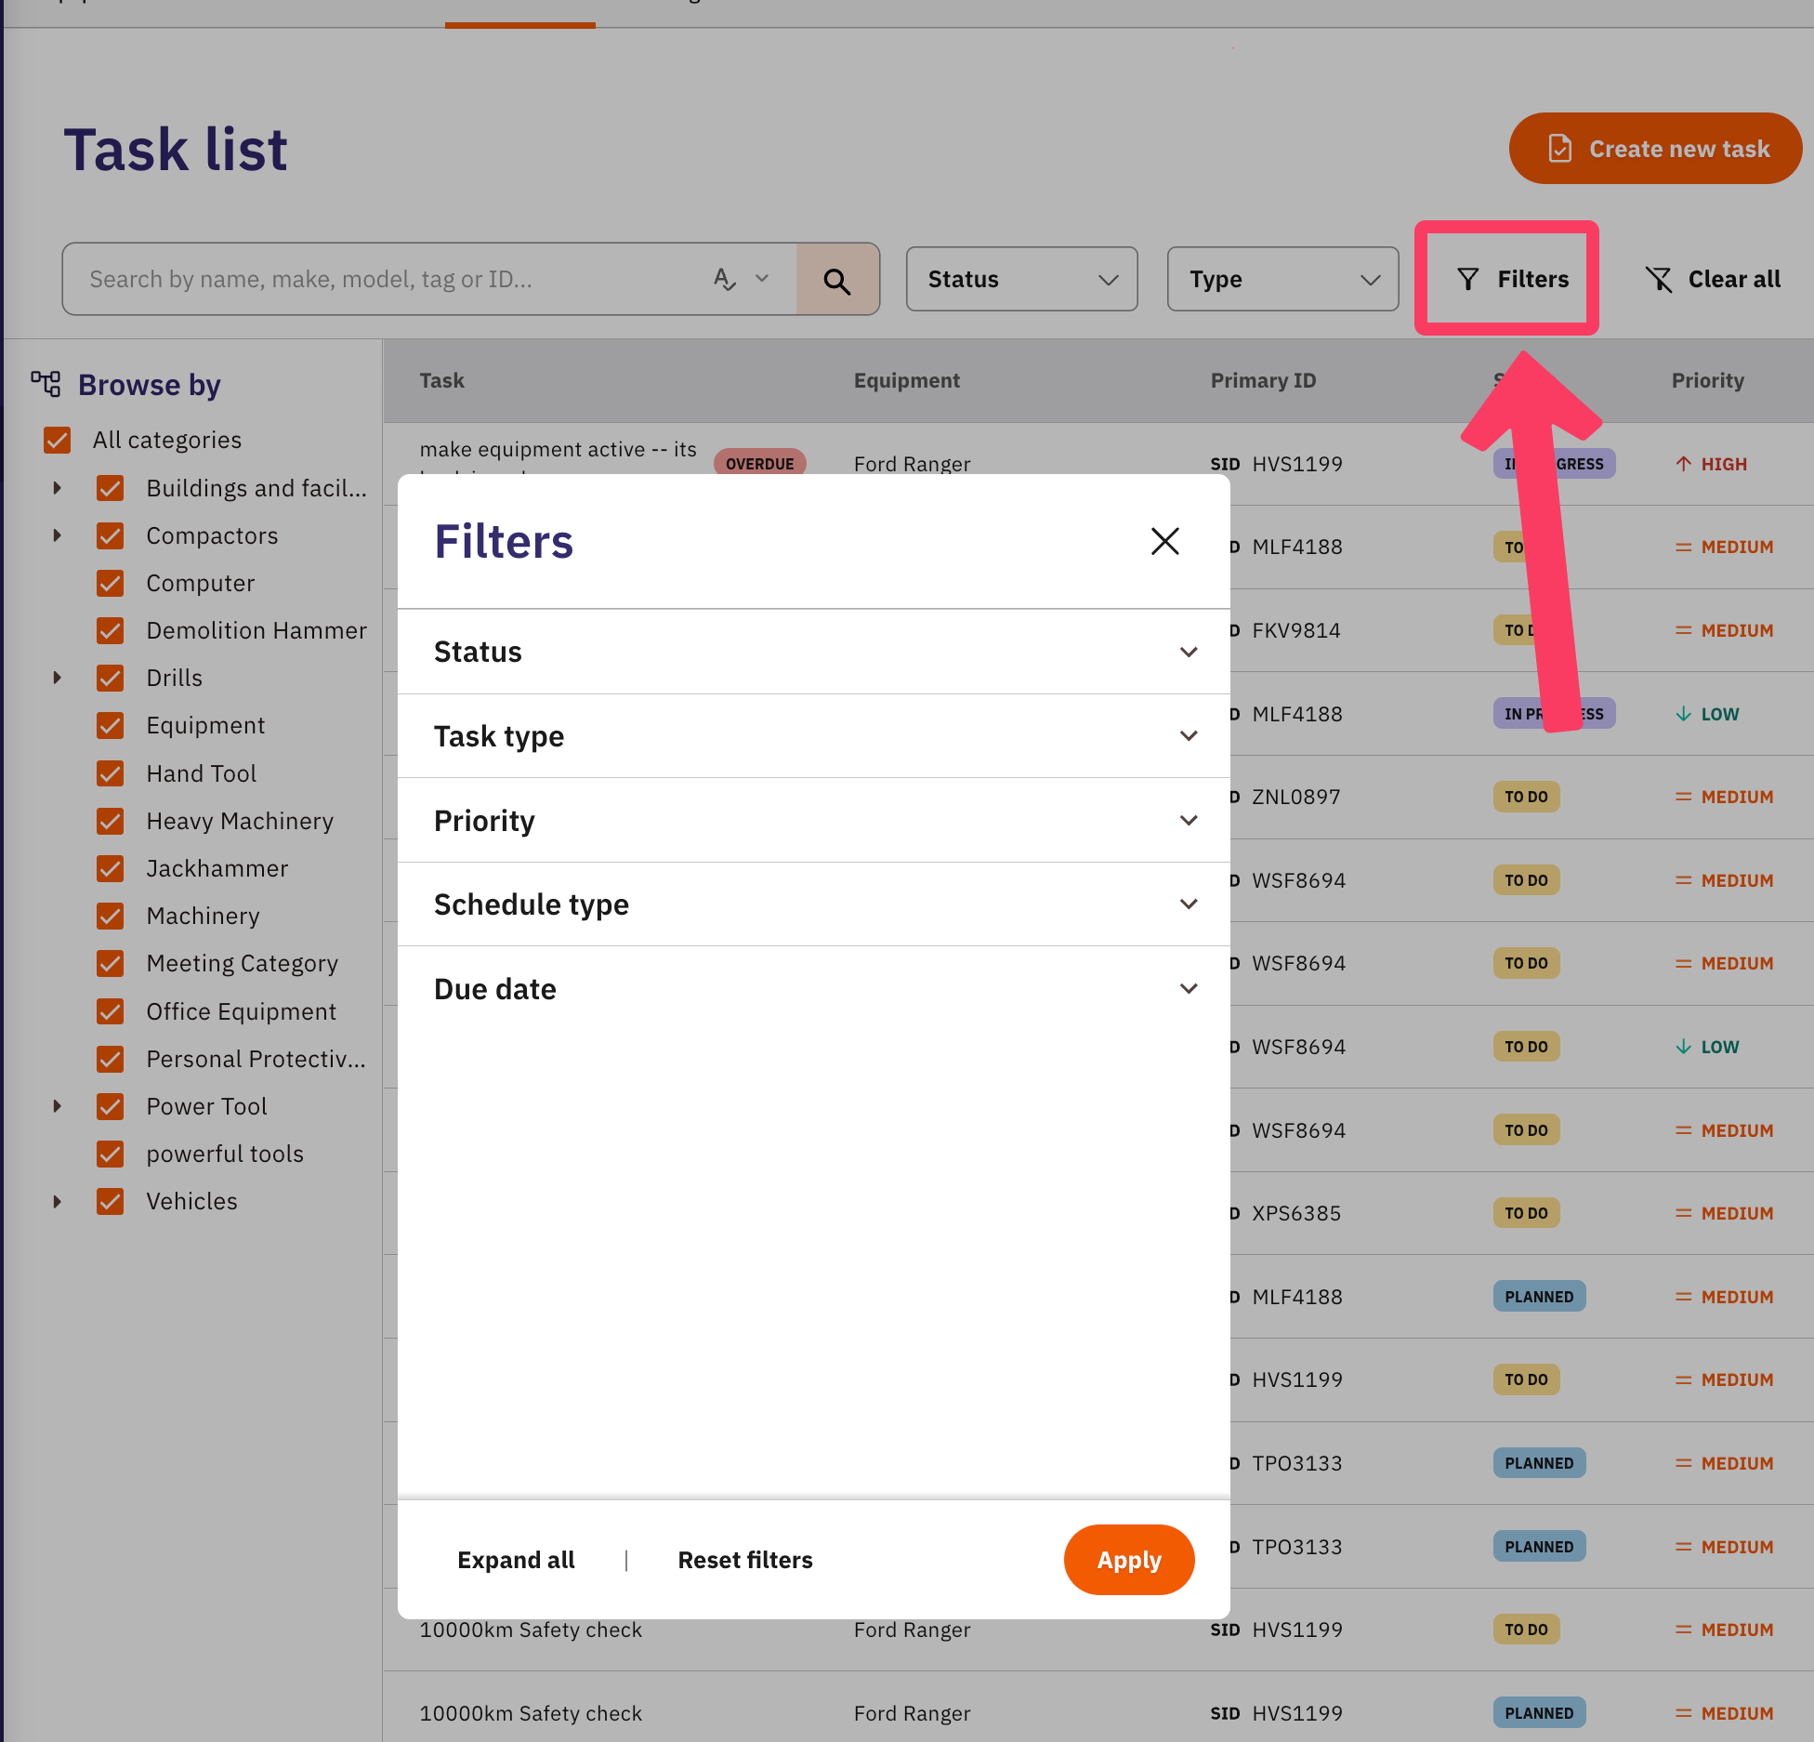
Task: Expand the Compactors category tree
Action: coord(58,535)
